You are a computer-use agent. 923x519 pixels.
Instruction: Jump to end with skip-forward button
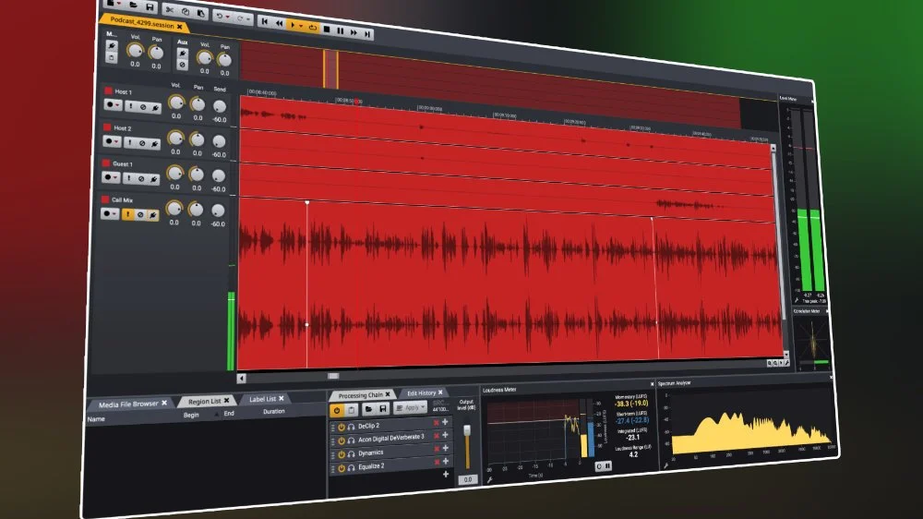point(367,34)
